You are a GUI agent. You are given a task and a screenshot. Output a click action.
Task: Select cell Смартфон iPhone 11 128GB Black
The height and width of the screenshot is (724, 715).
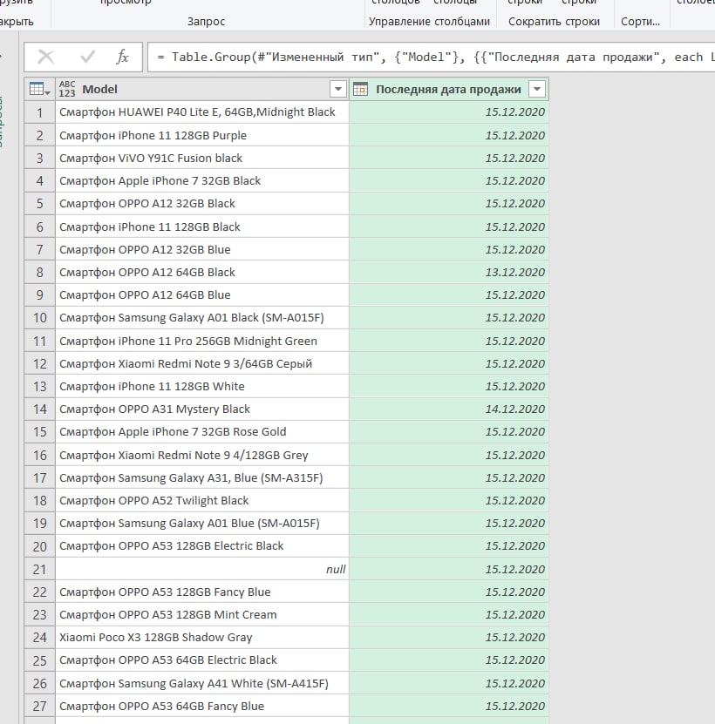tap(202, 227)
